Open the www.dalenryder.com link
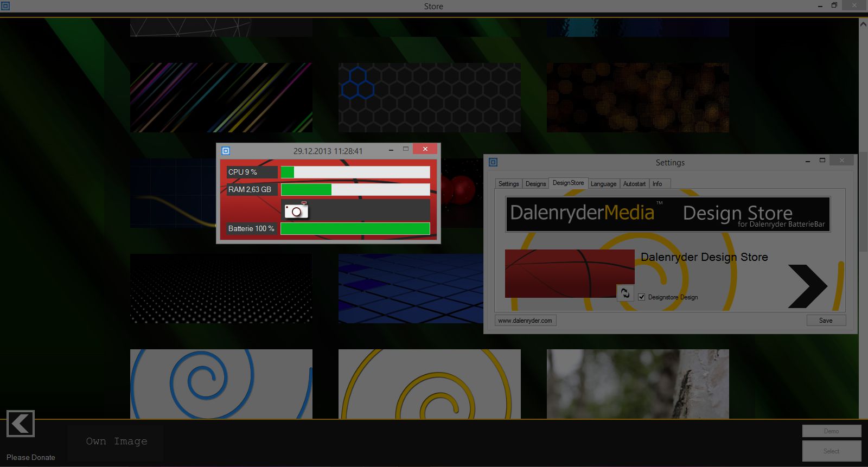 coord(525,321)
